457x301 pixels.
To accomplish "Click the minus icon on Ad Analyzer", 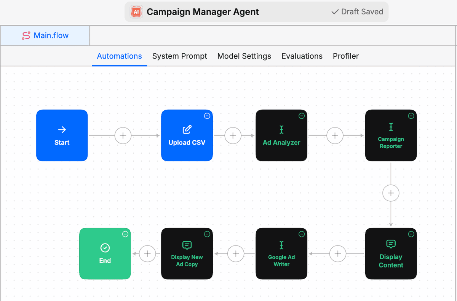I will [x=302, y=116].
